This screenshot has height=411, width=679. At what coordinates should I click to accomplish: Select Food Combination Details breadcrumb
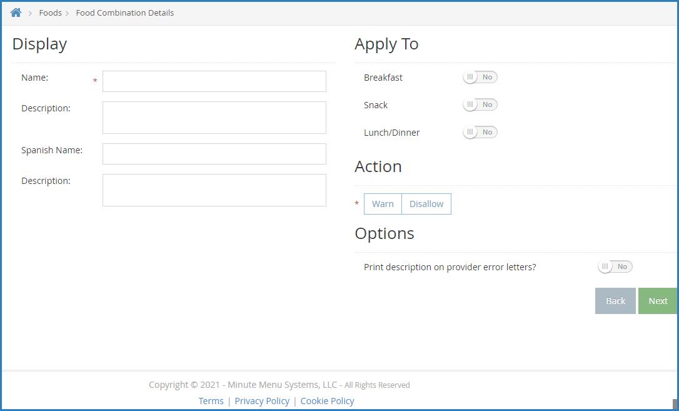124,13
